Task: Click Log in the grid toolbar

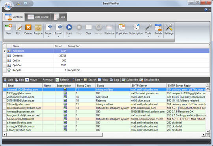Action: pyautogui.click(x=114, y=80)
